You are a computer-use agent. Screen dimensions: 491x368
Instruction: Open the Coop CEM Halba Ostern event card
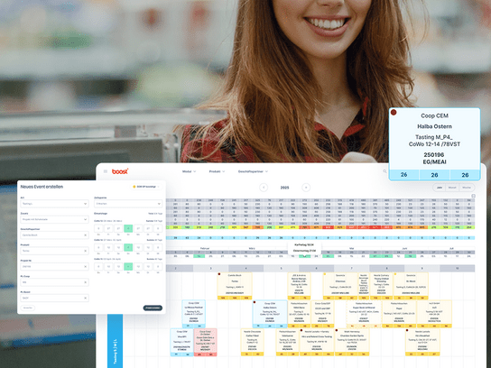(x=270, y=314)
